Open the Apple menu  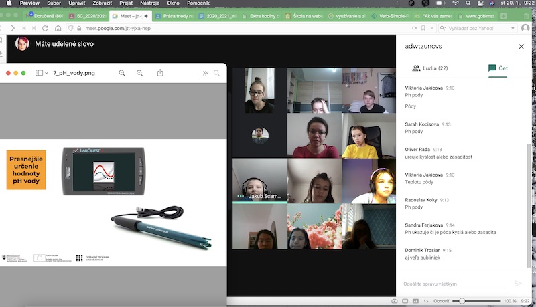[9, 3]
